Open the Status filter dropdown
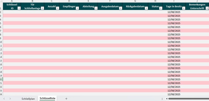Image resolution: width=209 pixels, height=101 pixels. (161, 8)
